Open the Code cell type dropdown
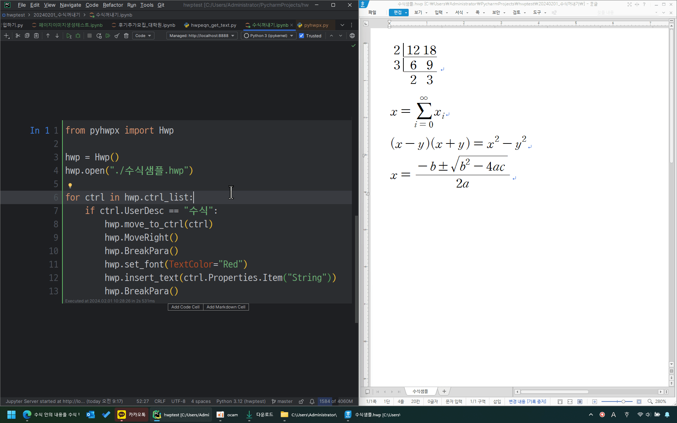The width and height of the screenshot is (677, 423). click(x=143, y=36)
